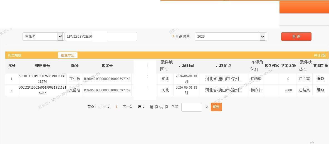Click the 交强险 cell

coord(75,90)
